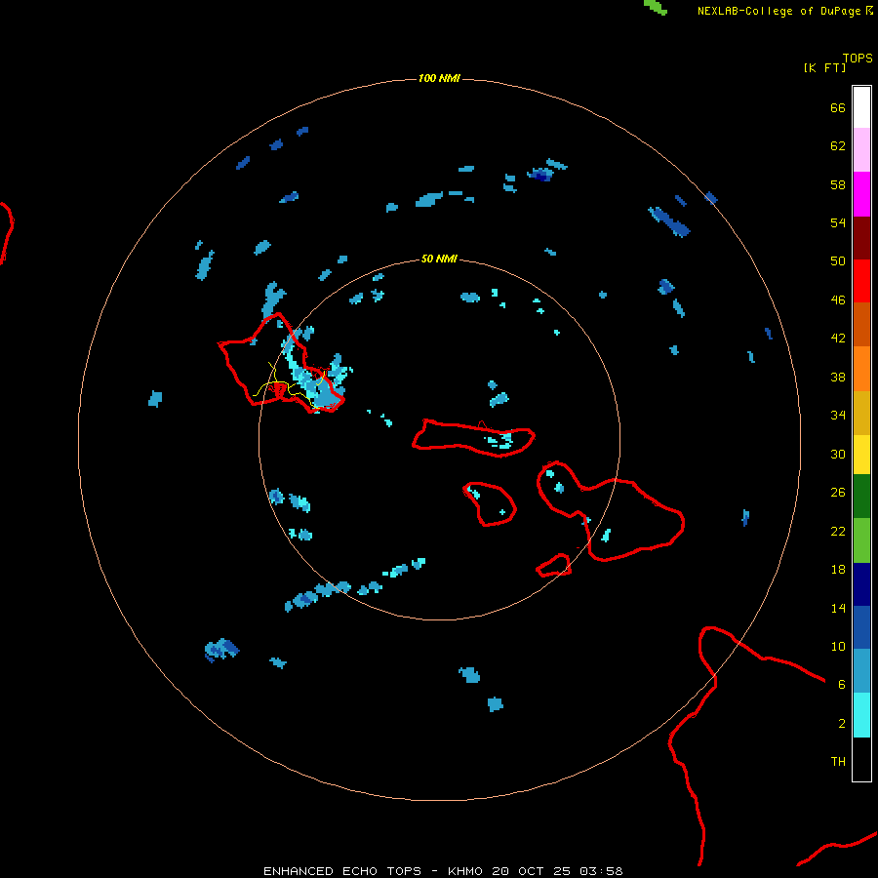Click the dark orange 46 kft legend swatch
The image size is (878, 878).
click(861, 325)
